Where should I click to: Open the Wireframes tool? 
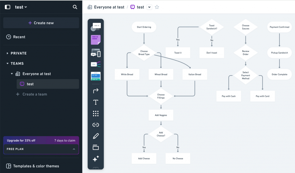(x=96, y=53)
